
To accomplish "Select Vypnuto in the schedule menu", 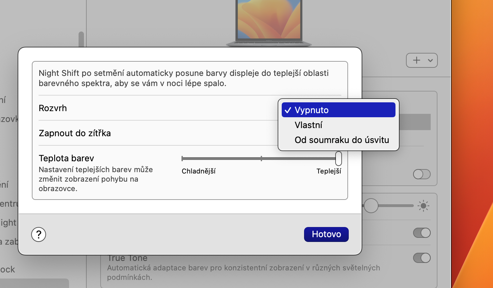I will click(x=338, y=110).
